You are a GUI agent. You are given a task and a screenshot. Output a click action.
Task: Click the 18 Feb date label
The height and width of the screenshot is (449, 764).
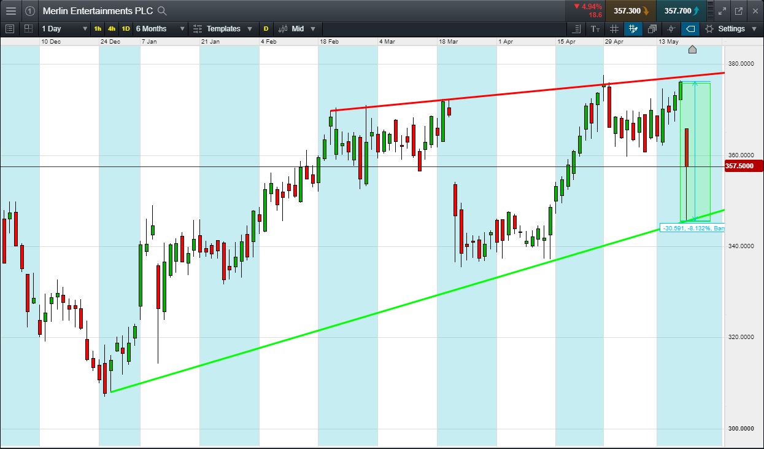[329, 41]
